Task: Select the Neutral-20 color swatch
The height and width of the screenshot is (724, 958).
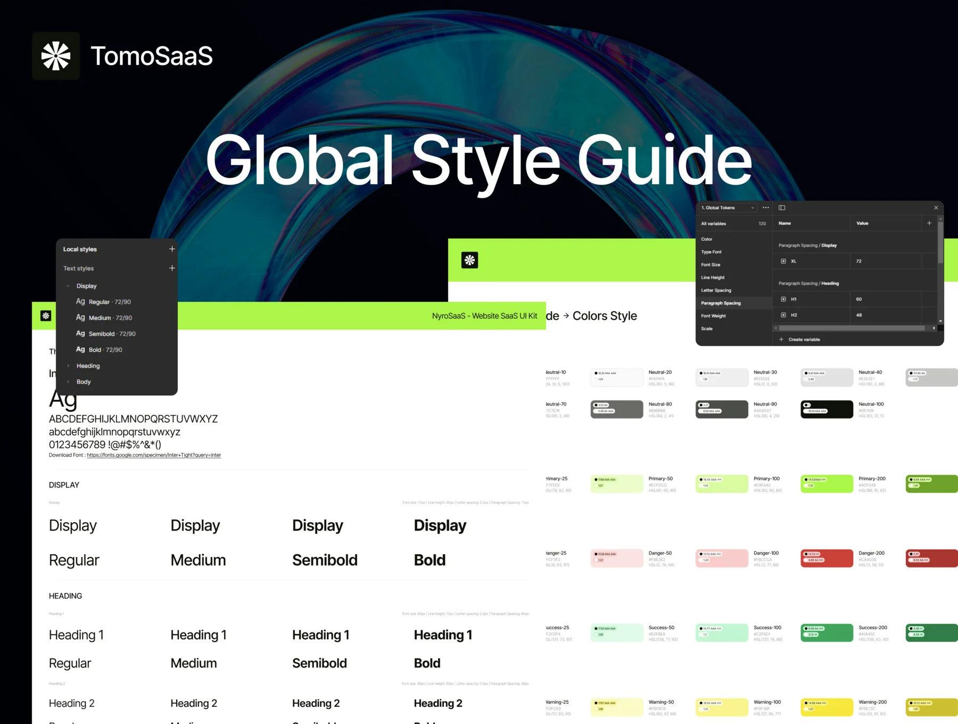Action: 617,377
